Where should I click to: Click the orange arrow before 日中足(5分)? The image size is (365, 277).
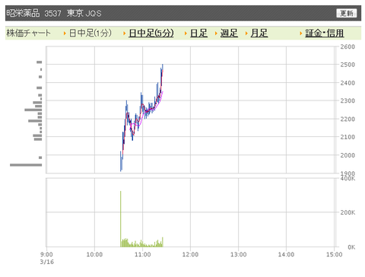(125, 33)
